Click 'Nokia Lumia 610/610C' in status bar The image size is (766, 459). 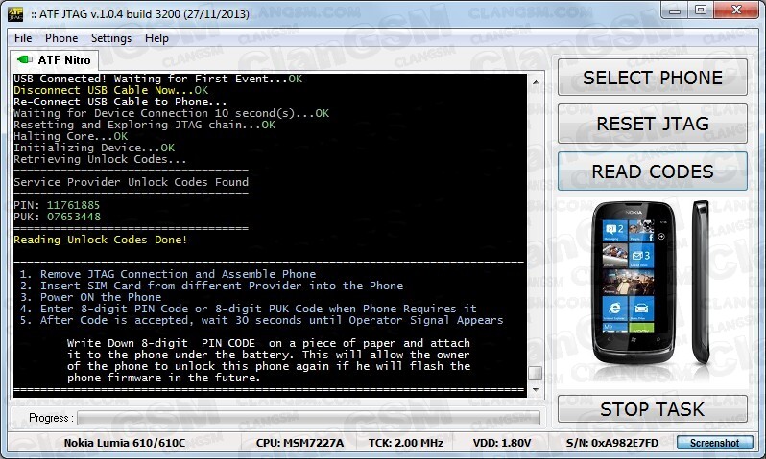tap(125, 443)
